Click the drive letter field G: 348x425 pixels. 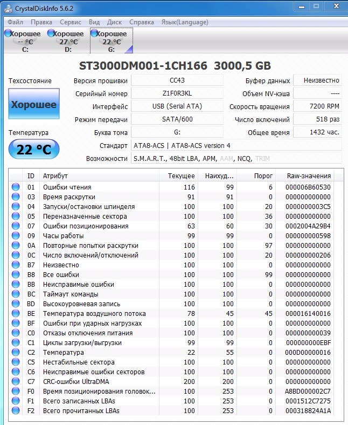(177, 132)
